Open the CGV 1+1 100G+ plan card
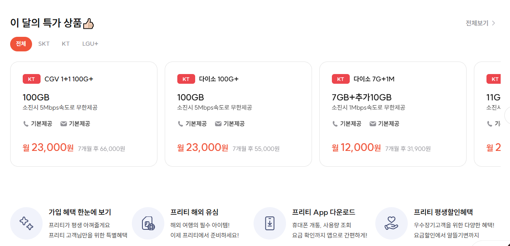 tap(84, 114)
